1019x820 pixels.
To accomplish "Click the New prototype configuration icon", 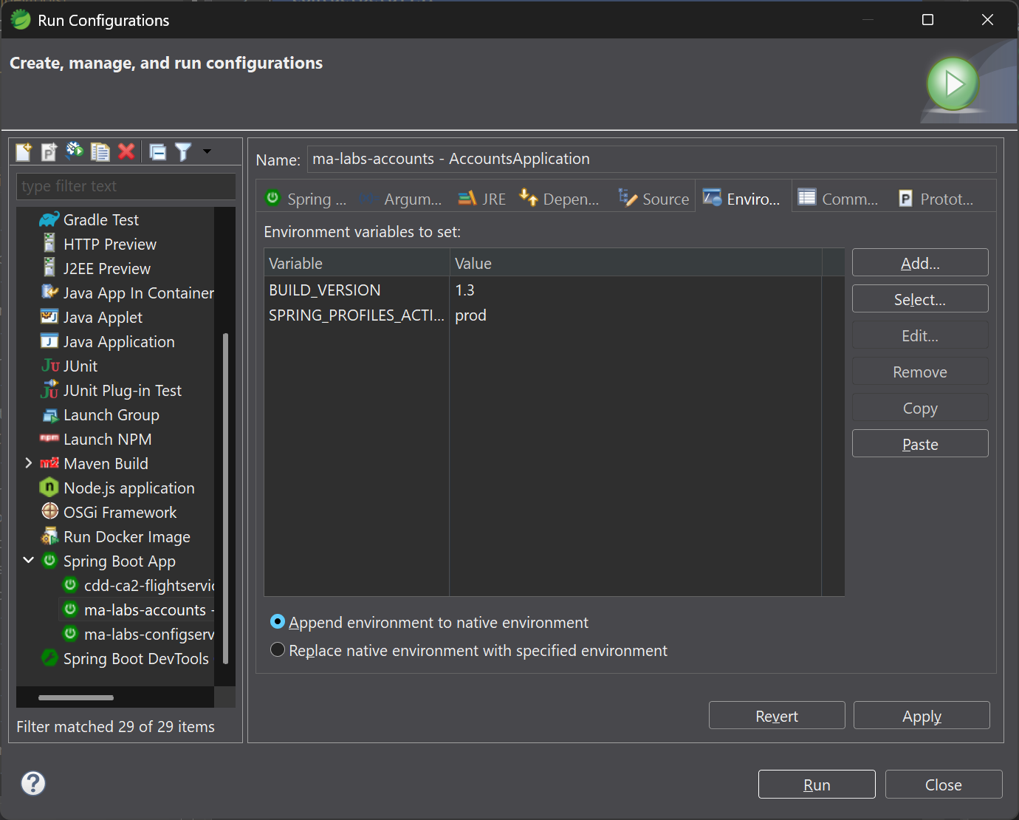I will click(49, 151).
